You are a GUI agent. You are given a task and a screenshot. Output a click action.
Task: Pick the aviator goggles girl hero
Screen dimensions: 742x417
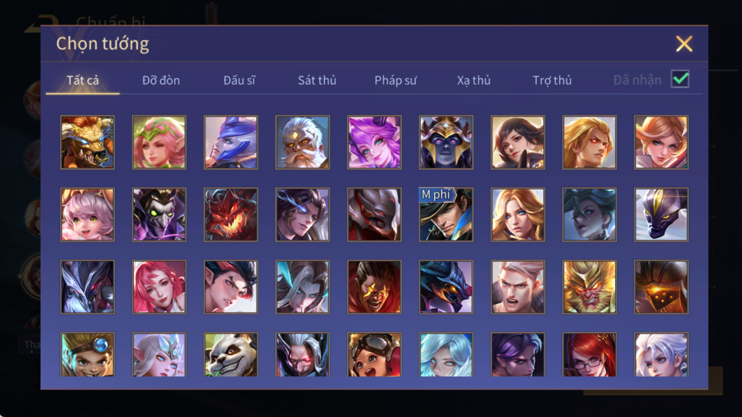(x=374, y=354)
